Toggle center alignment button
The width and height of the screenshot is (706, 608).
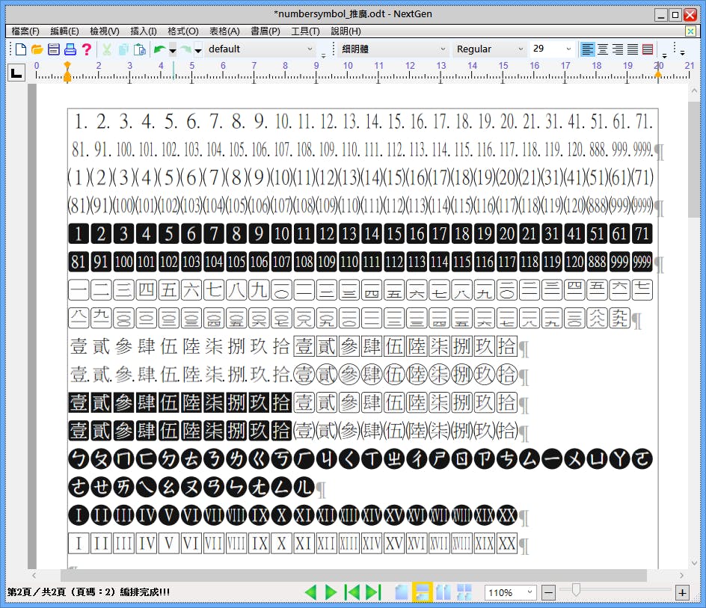pos(603,49)
